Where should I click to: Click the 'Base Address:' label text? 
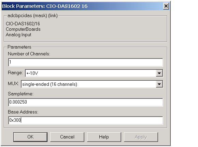23,112
